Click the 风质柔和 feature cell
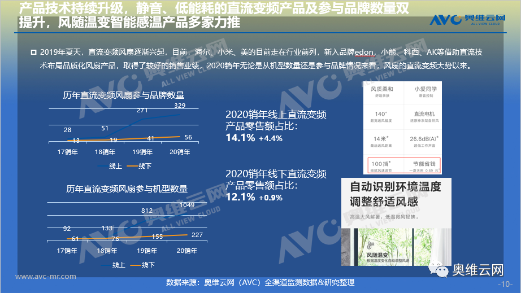Image resolution: width=521 pixels, height=293 pixels. coord(383,92)
